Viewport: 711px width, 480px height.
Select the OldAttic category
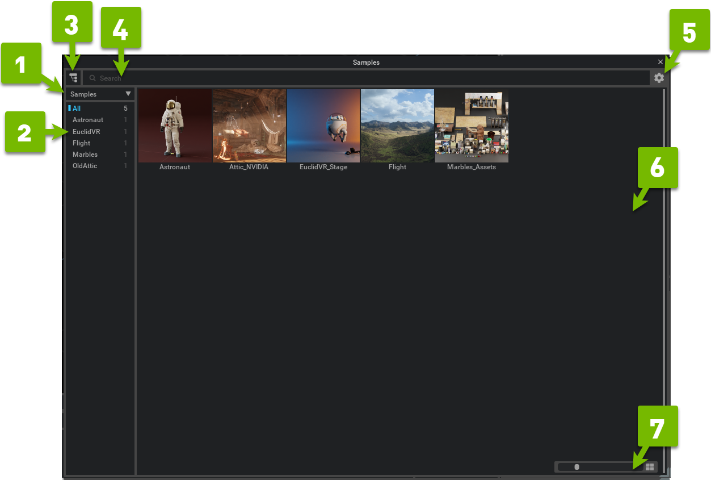85,166
